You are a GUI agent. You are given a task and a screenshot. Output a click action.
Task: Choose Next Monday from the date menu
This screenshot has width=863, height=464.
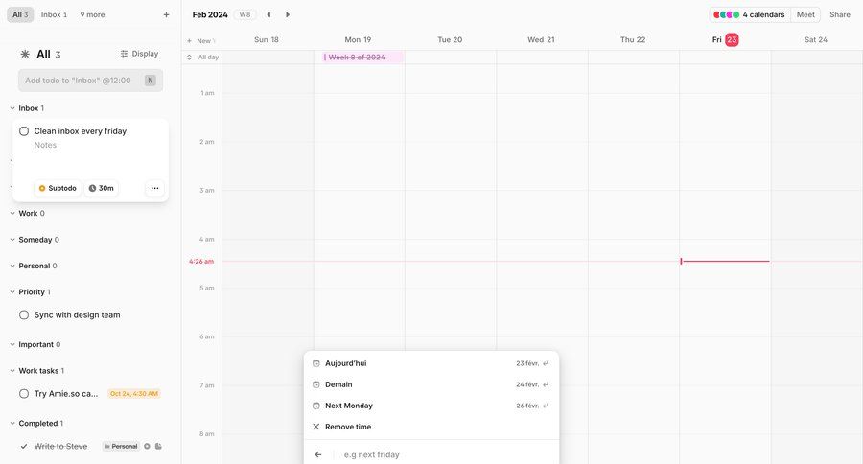(x=431, y=406)
